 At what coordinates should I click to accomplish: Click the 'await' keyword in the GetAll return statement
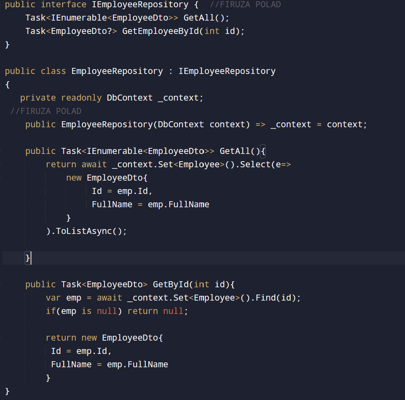coord(94,164)
